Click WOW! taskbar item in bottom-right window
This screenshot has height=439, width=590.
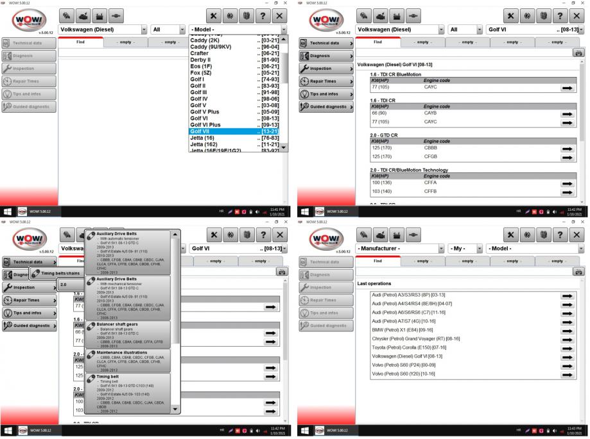tap(332, 431)
